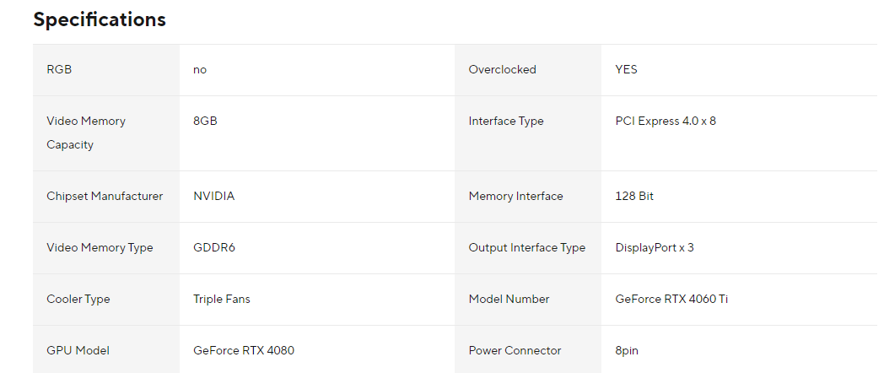This screenshot has height=373, width=884.
Task: Click the Specifications heading
Action: [100, 19]
